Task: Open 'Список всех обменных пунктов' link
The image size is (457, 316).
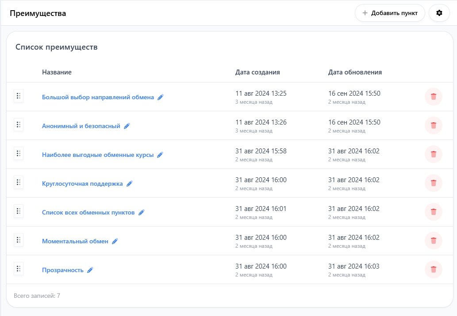Action: (x=88, y=212)
